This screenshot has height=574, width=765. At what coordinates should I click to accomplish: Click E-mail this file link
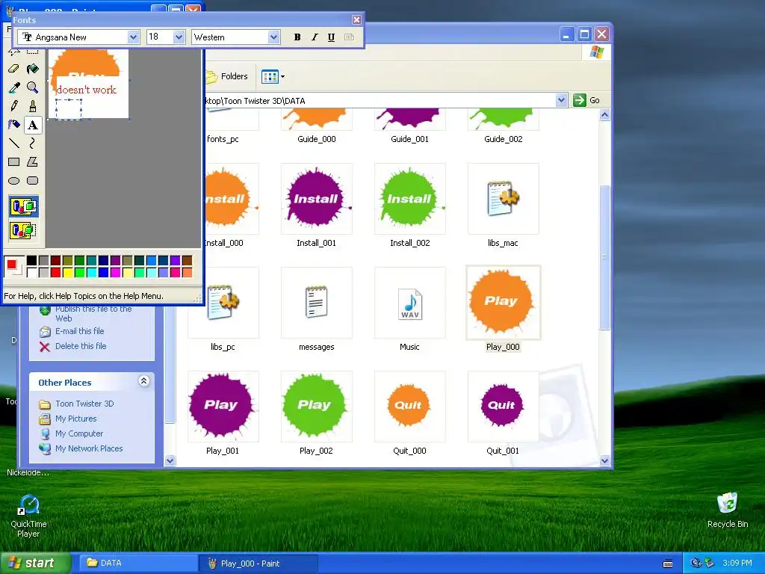79,331
